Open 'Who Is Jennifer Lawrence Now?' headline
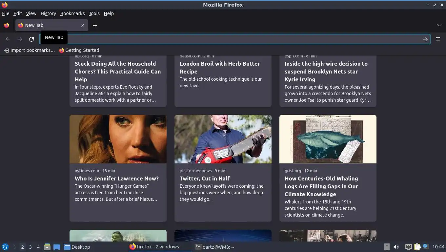 pos(117,178)
